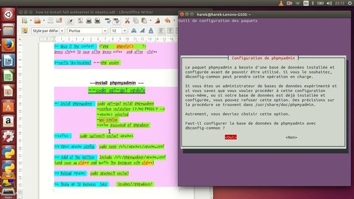The width and height of the screenshot is (354, 199).
Task: Toggle Italic formatting icon
Action: tap(143, 31)
